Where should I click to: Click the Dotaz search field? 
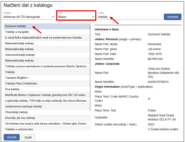pyautogui.click(x=129, y=17)
